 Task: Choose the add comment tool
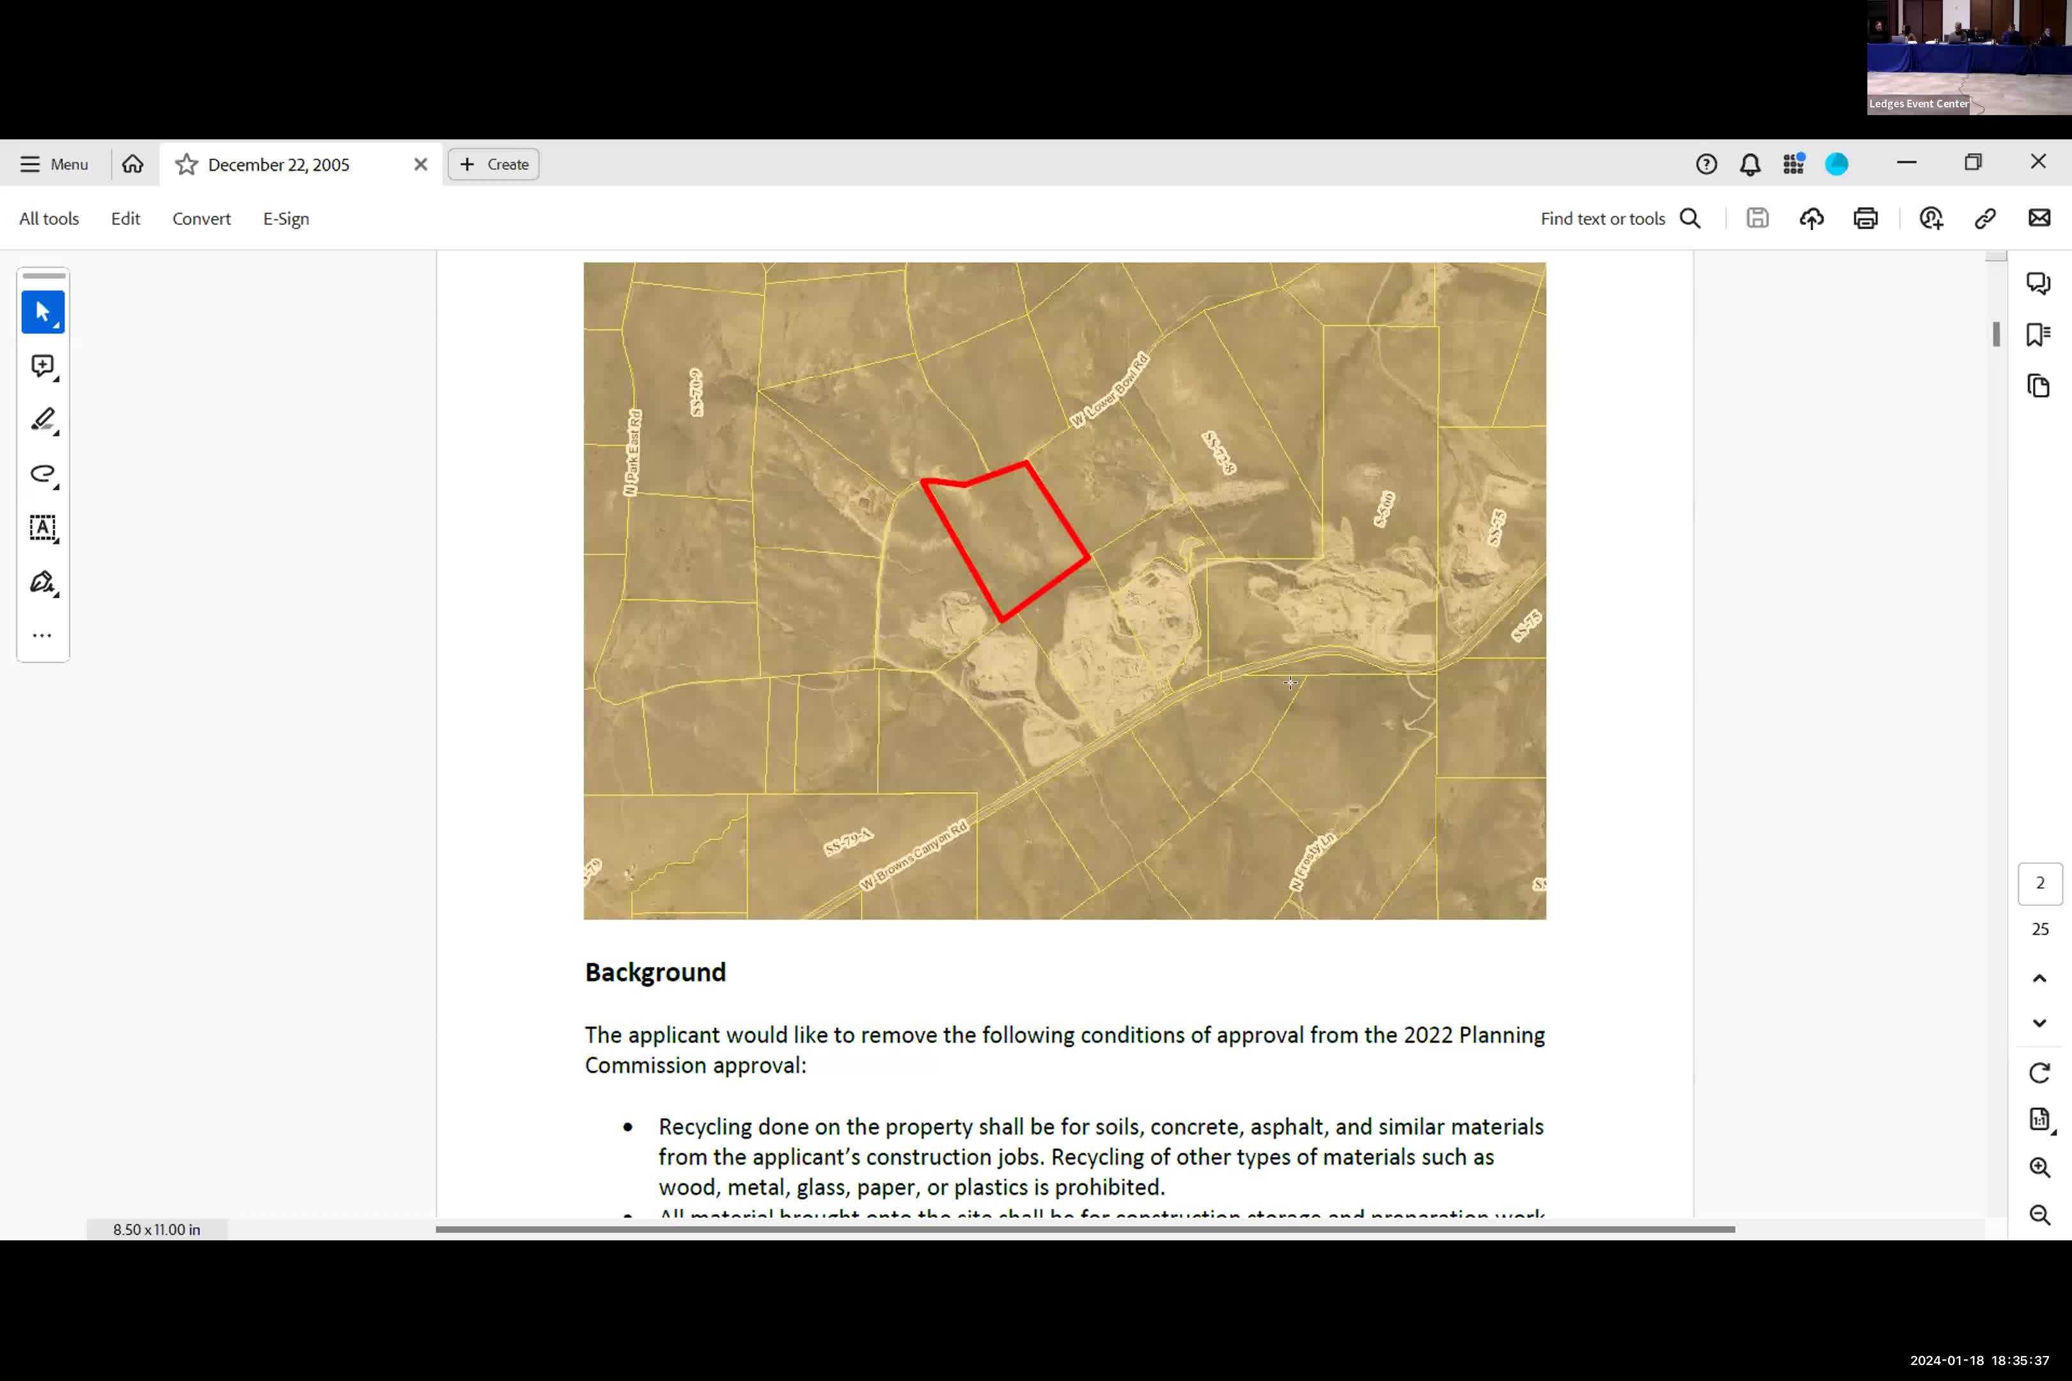(x=42, y=366)
